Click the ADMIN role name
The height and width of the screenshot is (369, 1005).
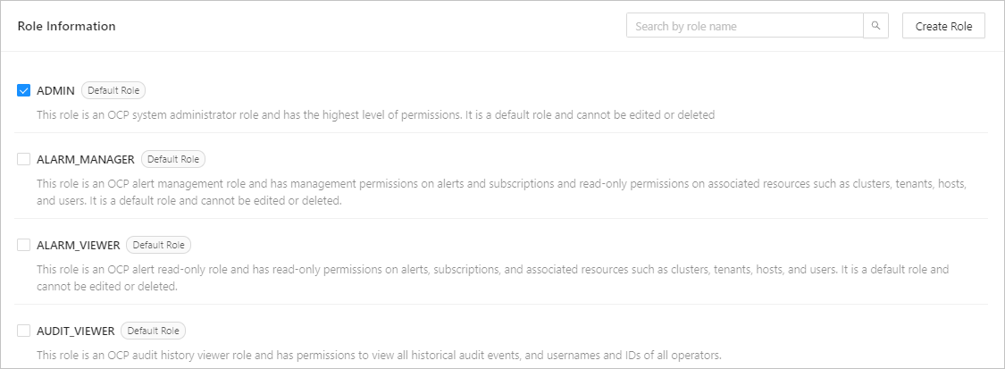(x=55, y=90)
